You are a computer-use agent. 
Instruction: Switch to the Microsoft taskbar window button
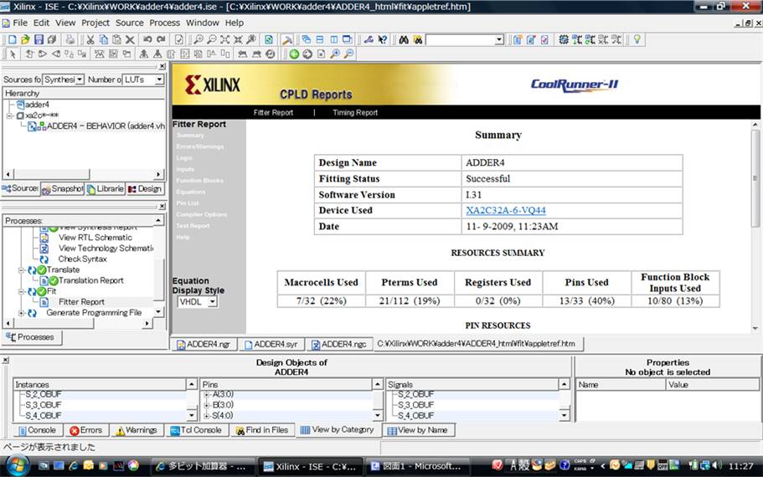tap(417, 466)
